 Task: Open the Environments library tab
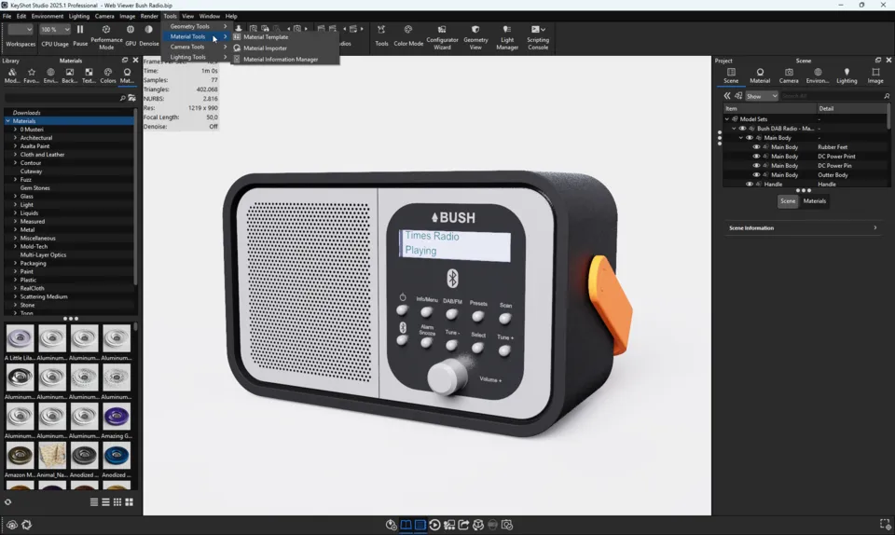click(50, 75)
